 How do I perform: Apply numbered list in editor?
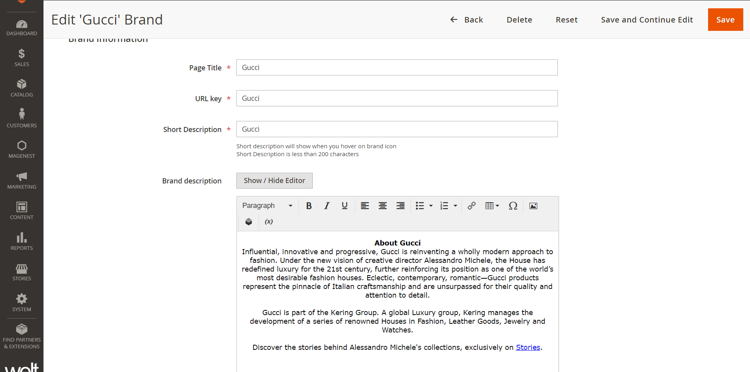(444, 206)
